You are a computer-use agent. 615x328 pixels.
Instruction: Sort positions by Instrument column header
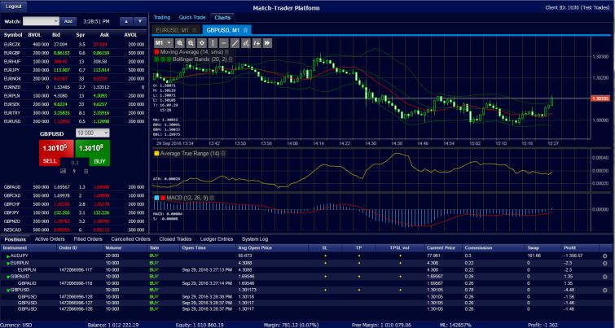tap(15, 248)
